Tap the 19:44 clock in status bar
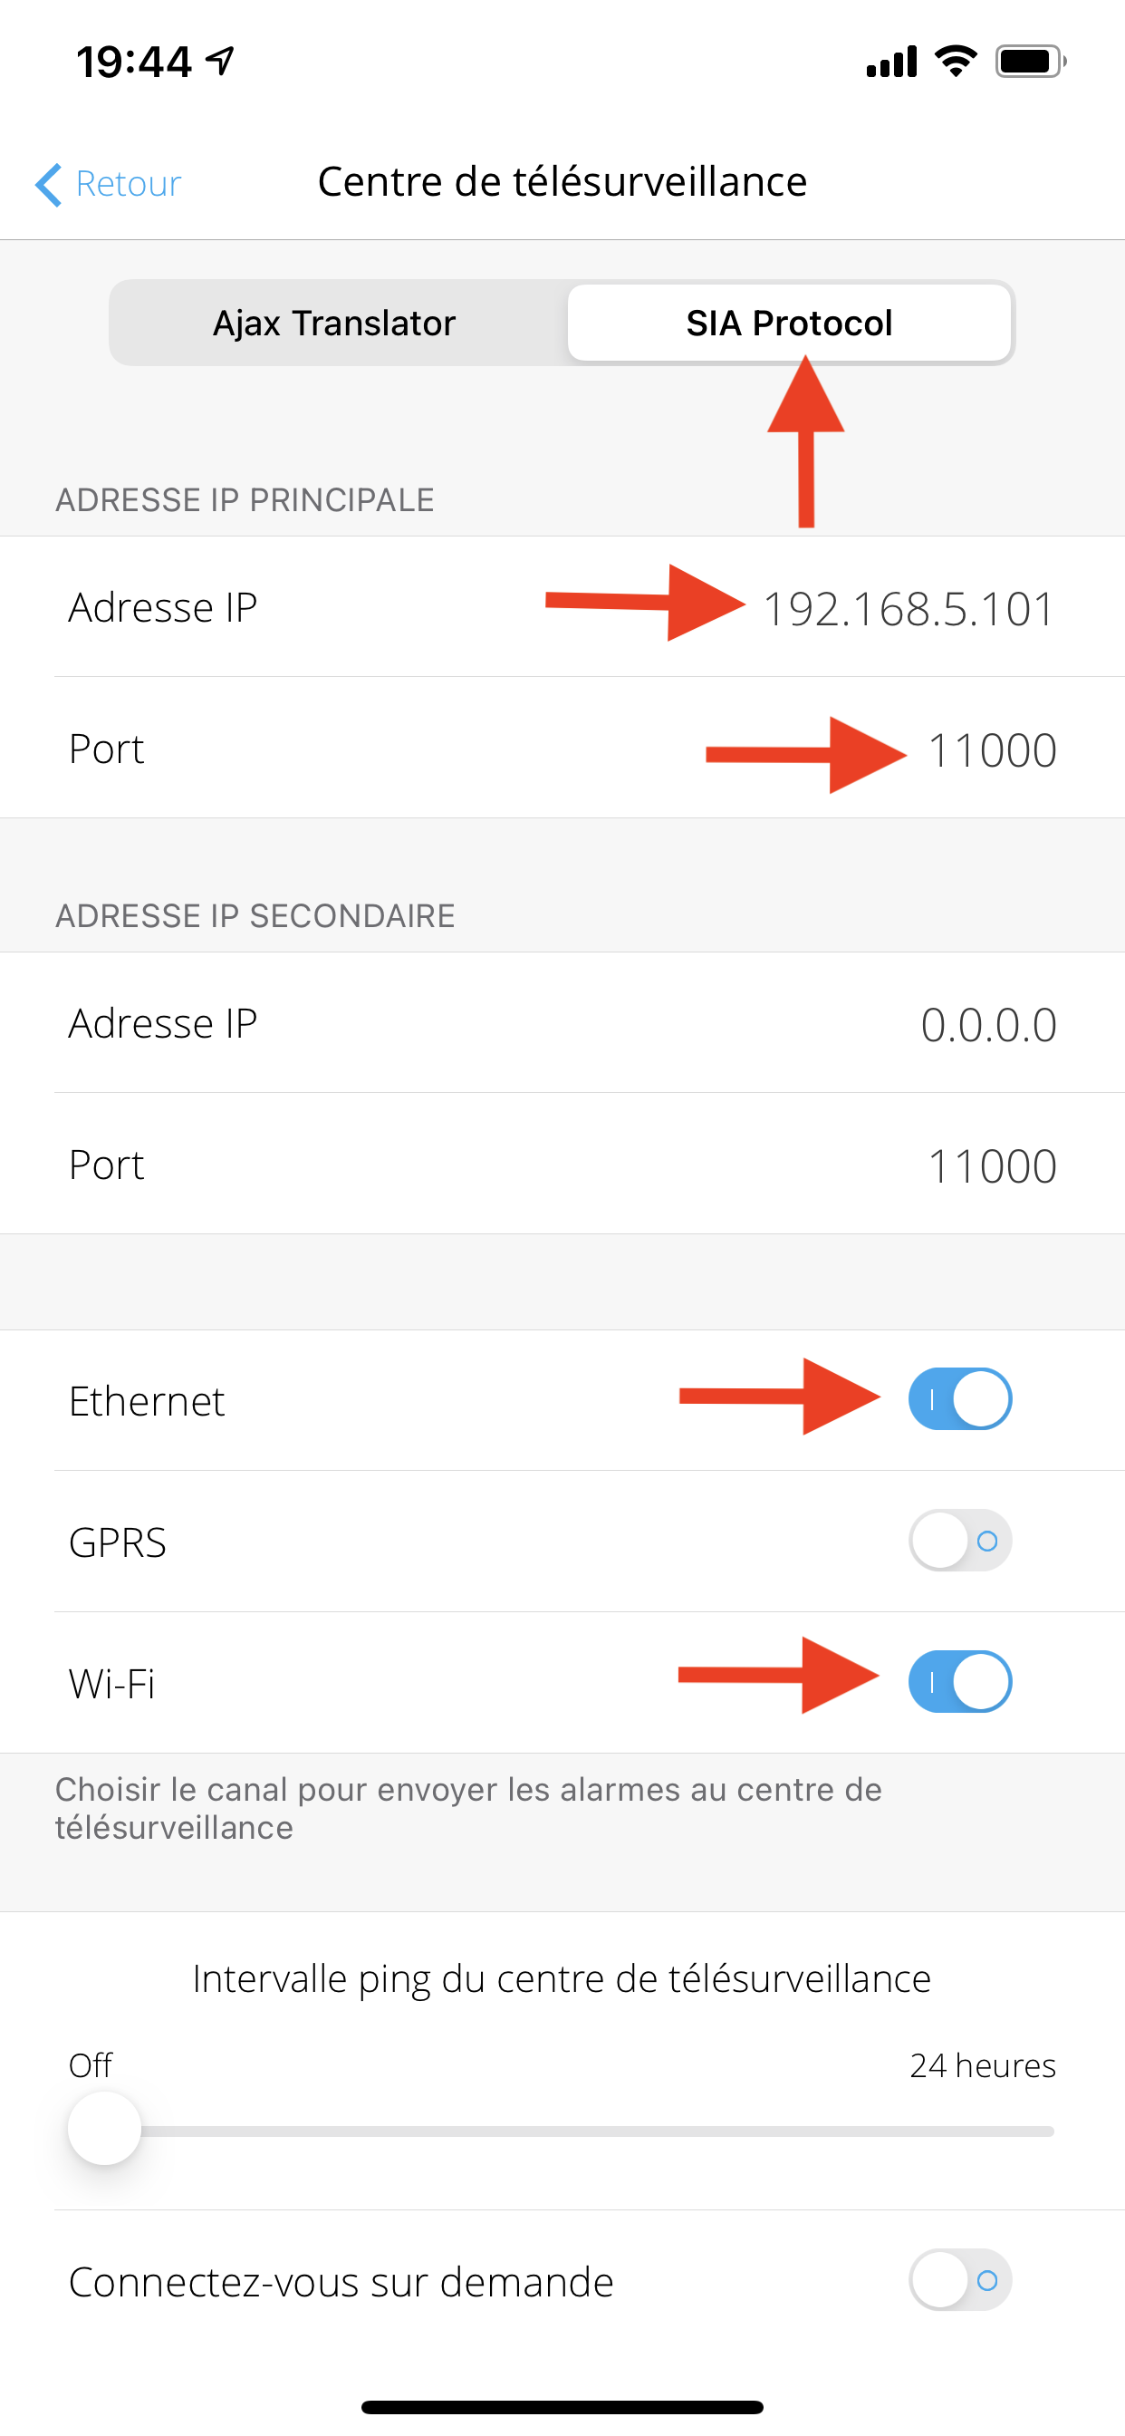The image size is (1125, 2436). pos(132,60)
